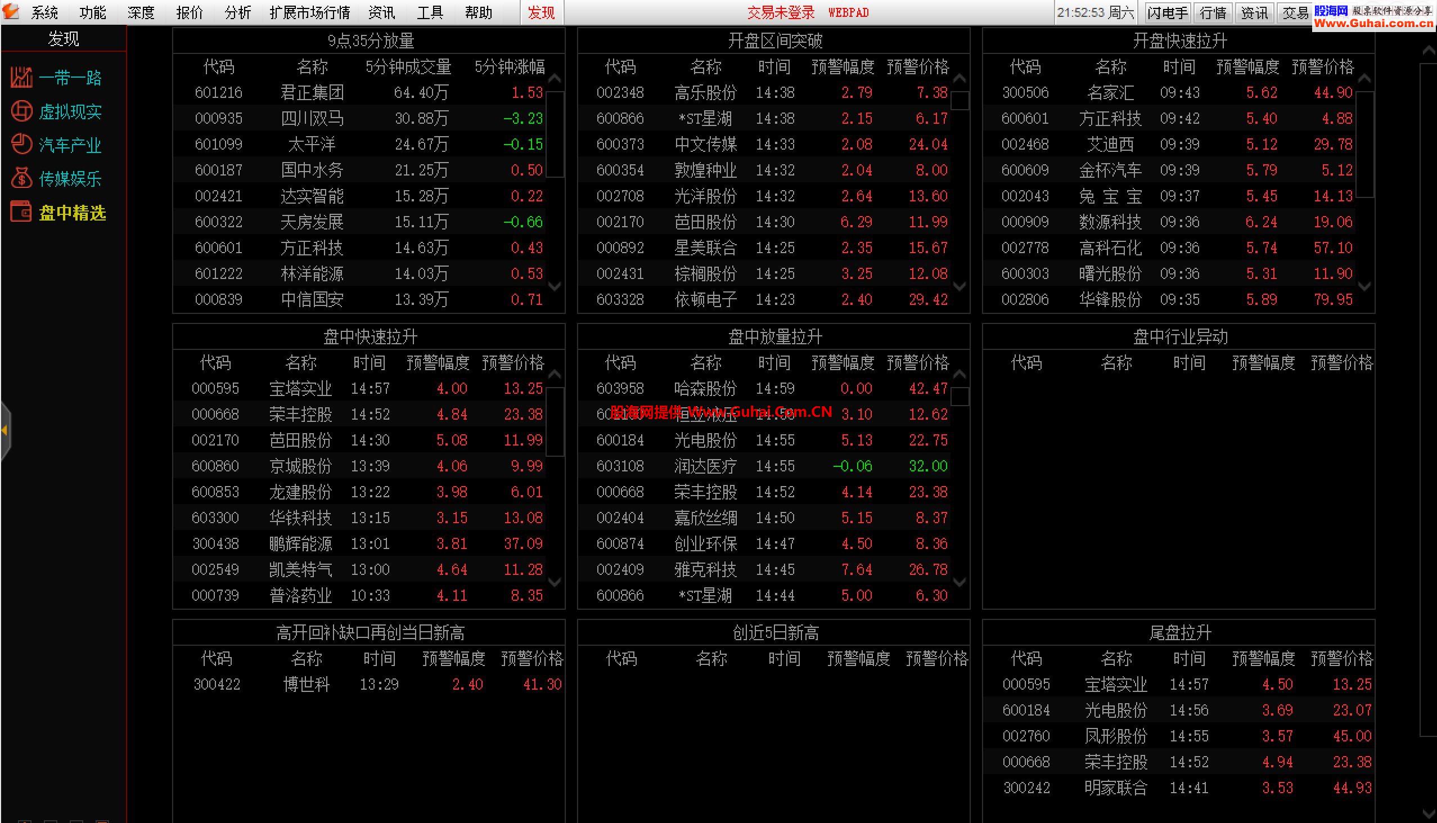Click the 传媒娱乐 money bag icon
The image size is (1437, 823).
[x=21, y=179]
